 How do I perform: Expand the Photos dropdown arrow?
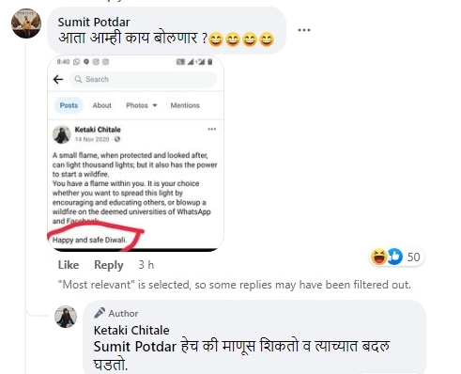tap(155, 105)
